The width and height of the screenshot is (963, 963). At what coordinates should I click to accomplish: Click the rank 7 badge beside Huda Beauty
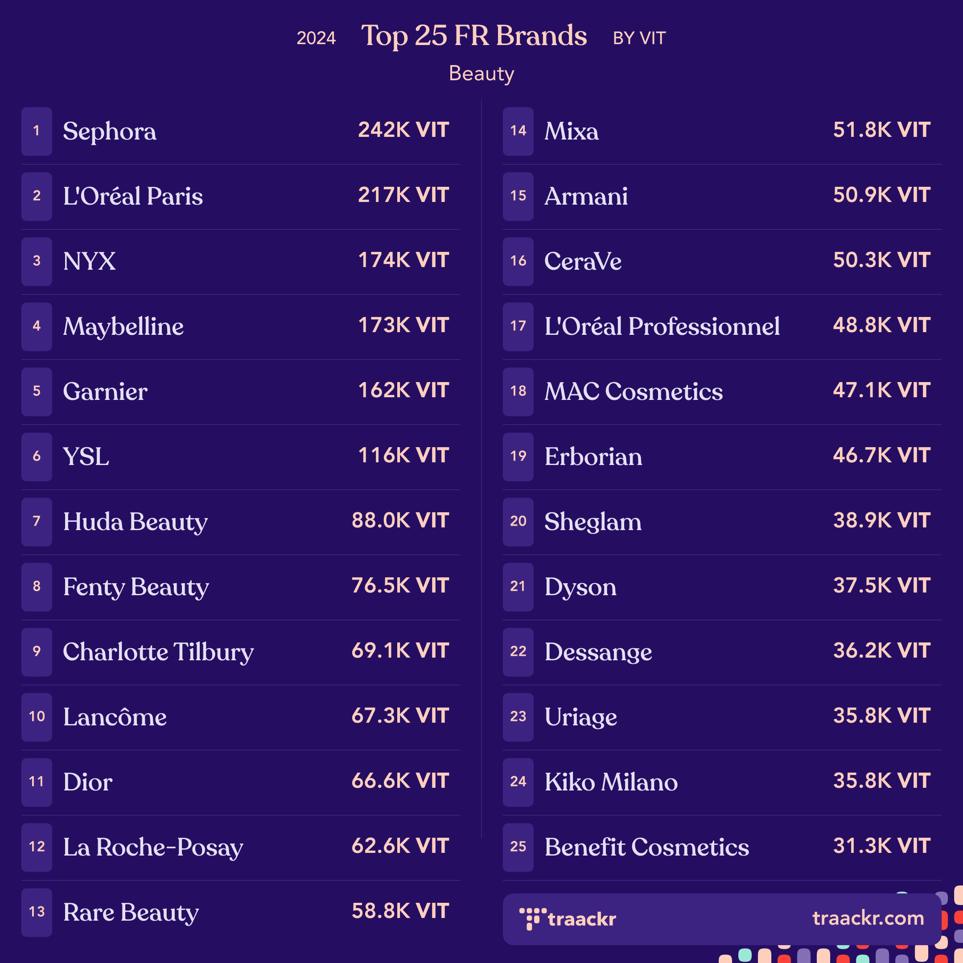point(37,521)
